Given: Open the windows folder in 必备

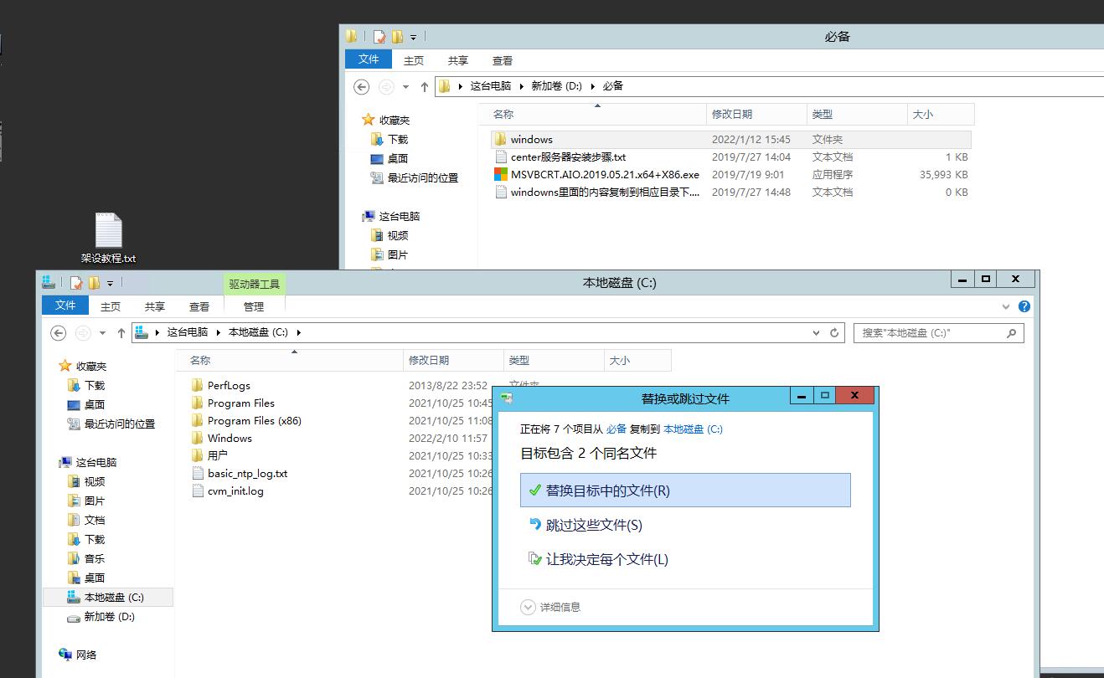Looking at the screenshot, I should pos(531,140).
